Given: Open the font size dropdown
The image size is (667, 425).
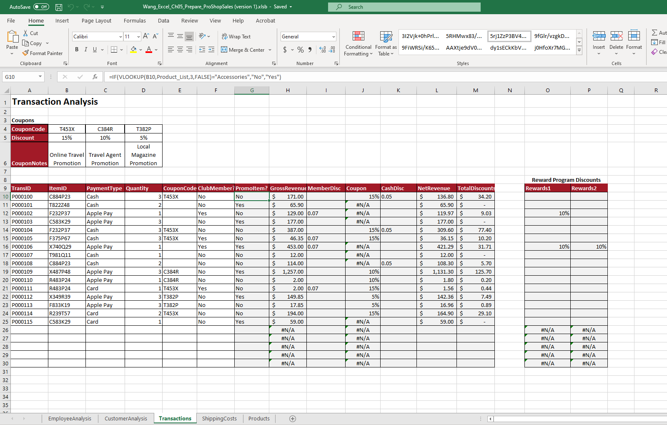Looking at the screenshot, I should [x=138, y=37].
